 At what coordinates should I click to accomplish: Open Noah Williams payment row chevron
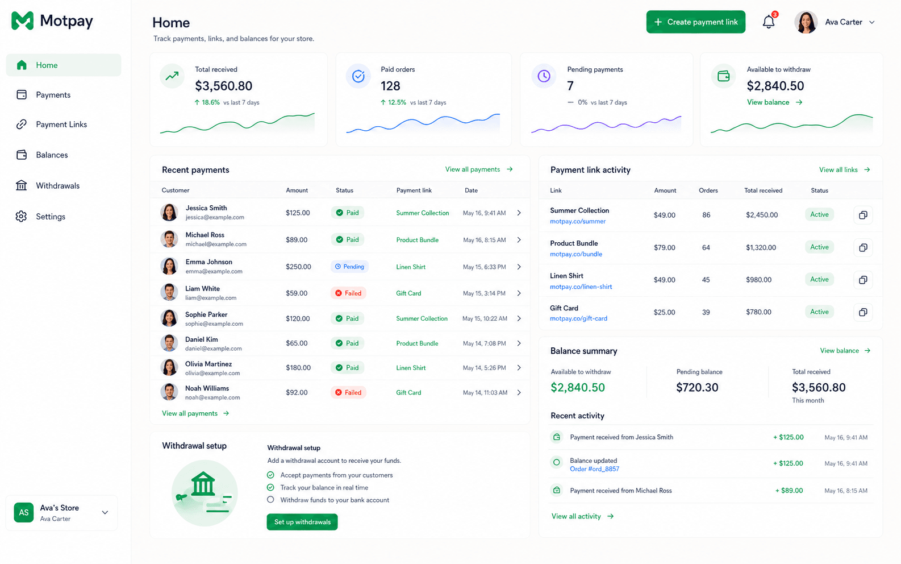519,392
